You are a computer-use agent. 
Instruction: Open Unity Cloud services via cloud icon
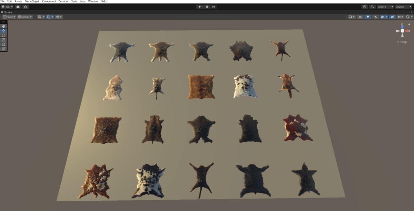tap(18, 7)
